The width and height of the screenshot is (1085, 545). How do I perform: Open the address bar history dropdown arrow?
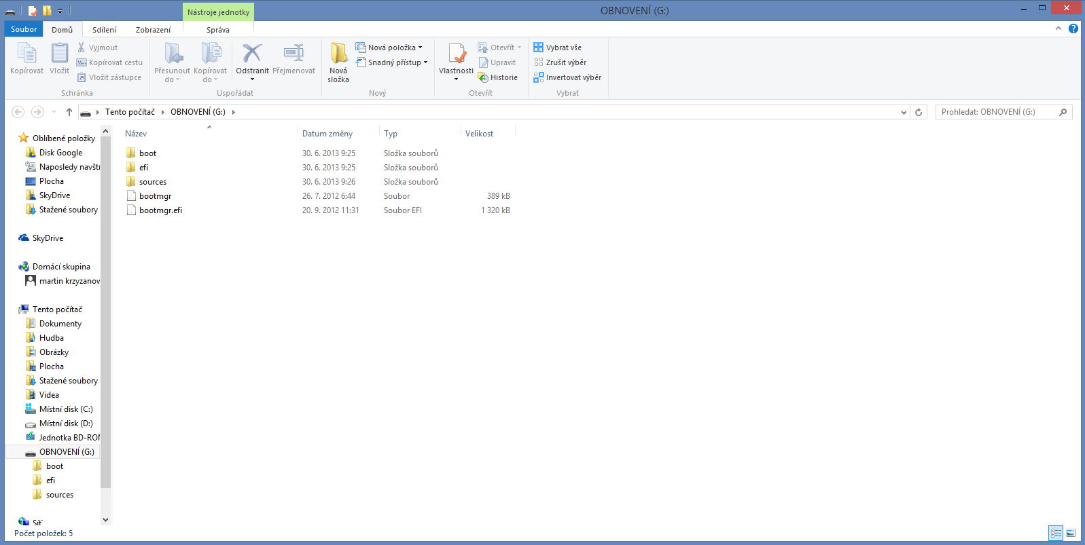pos(904,112)
